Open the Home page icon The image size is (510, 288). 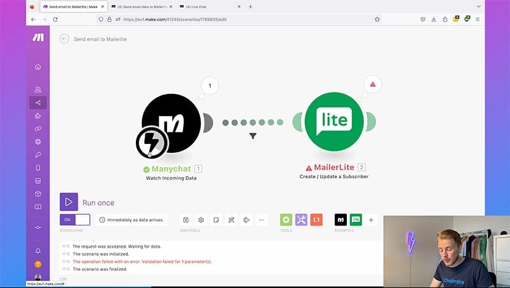38,67
